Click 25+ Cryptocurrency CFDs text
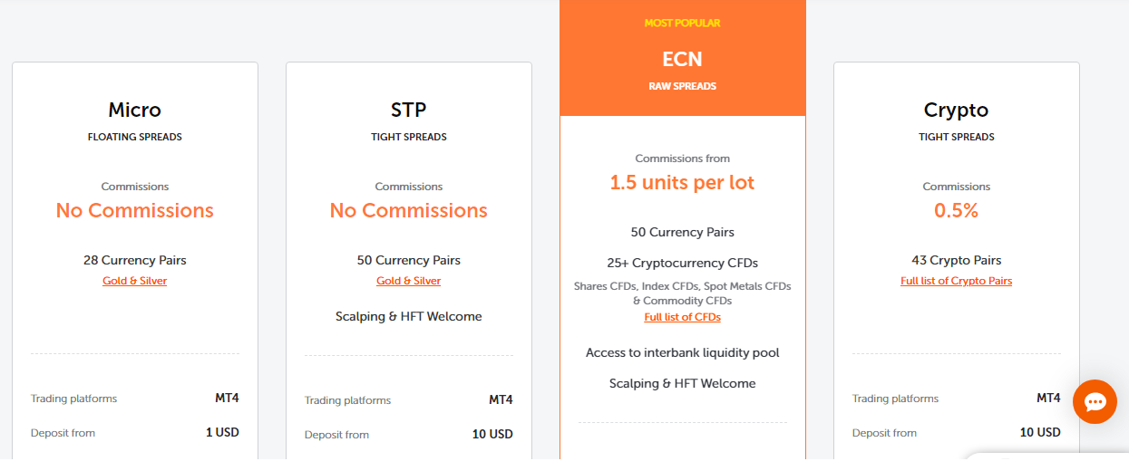 pos(682,263)
